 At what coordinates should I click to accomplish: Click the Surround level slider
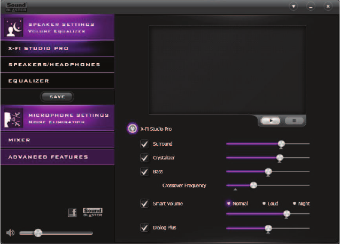click(268, 144)
